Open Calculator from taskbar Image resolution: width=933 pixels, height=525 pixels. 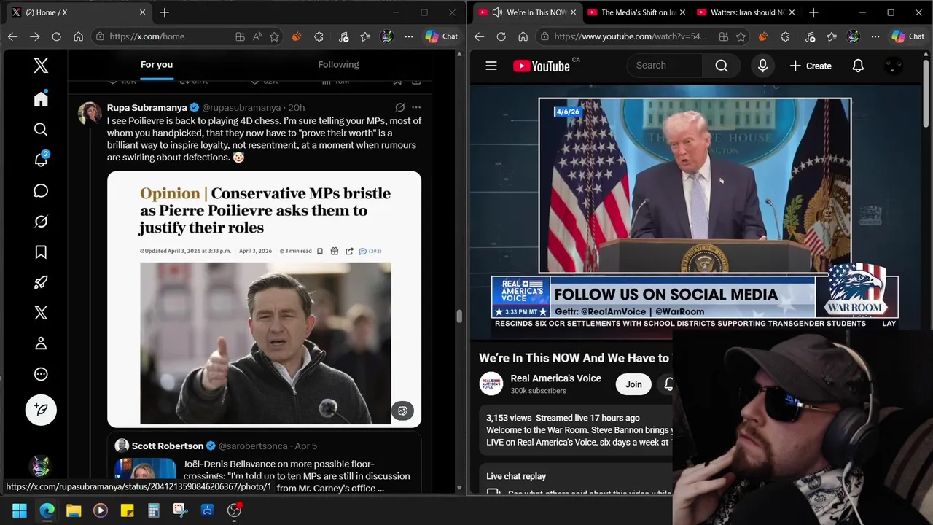(154, 510)
